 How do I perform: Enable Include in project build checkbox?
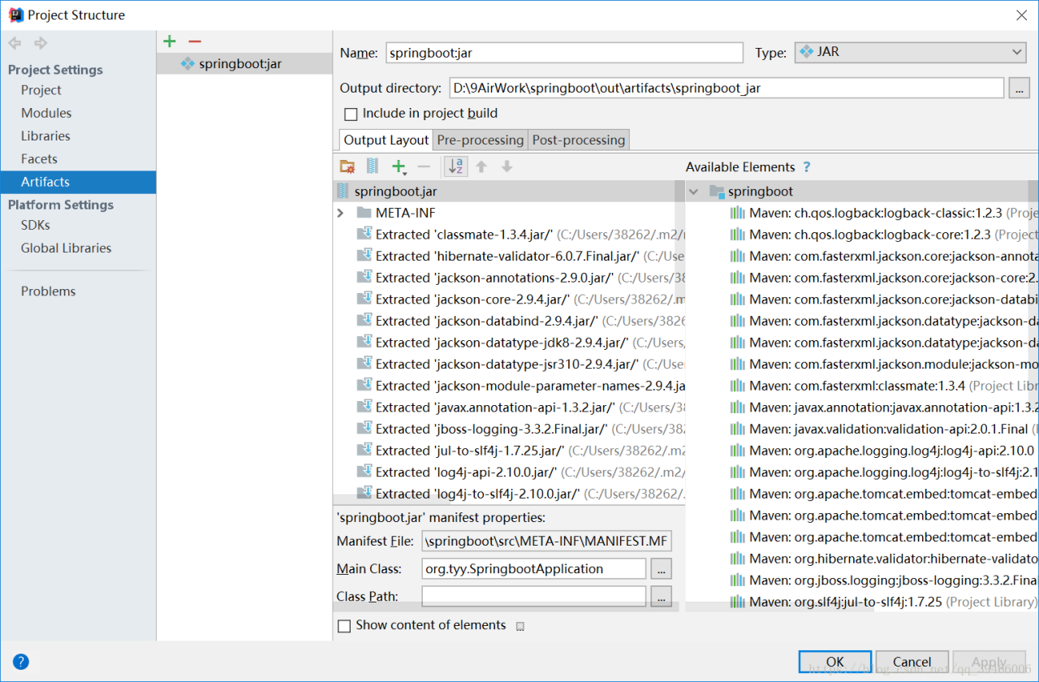tap(351, 114)
